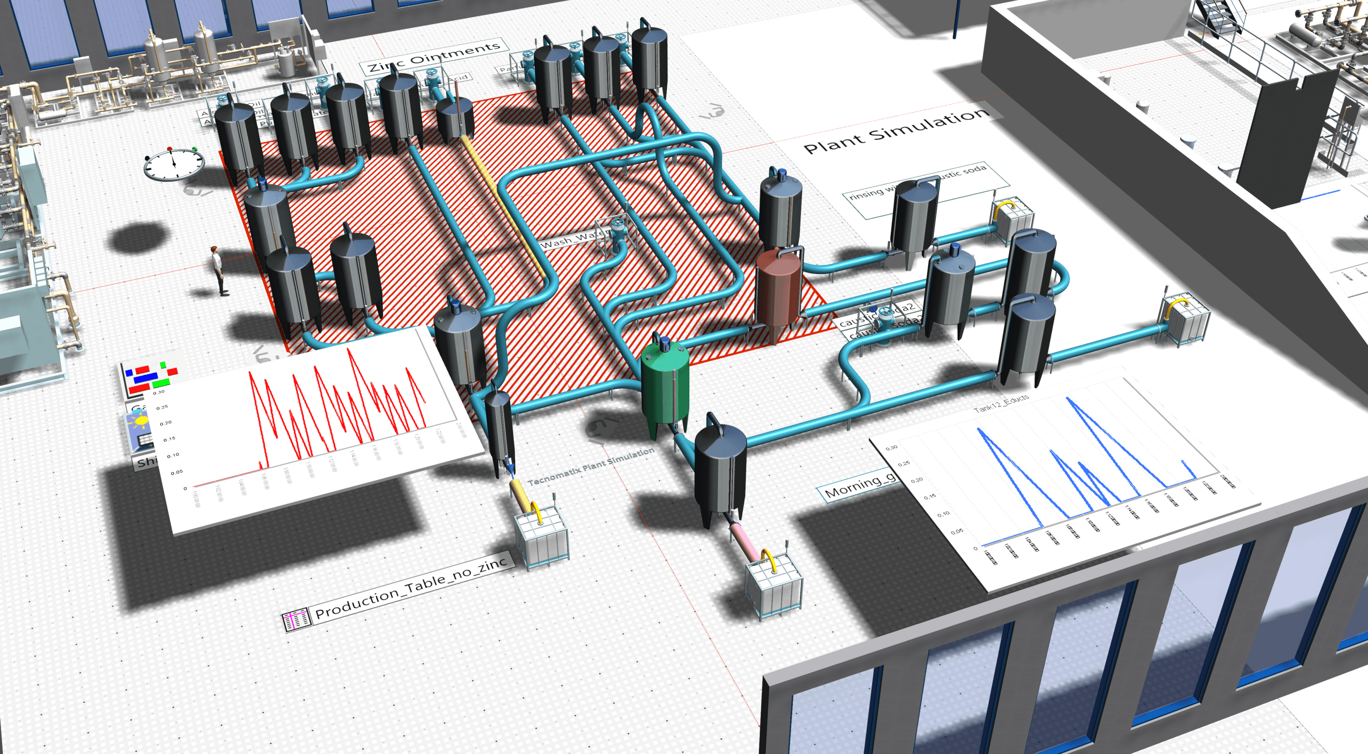Screen dimensions: 1368x754
Task: Click the EventController clock face
Action: (x=174, y=164)
